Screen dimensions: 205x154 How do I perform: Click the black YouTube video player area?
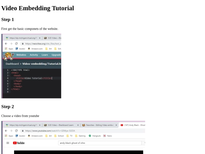pos(79,152)
